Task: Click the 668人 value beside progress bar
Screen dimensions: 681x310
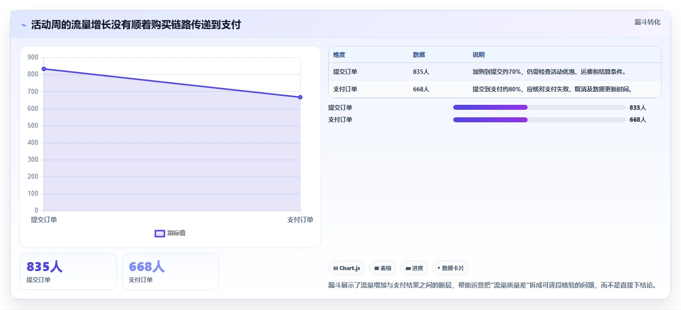Action: click(x=638, y=119)
